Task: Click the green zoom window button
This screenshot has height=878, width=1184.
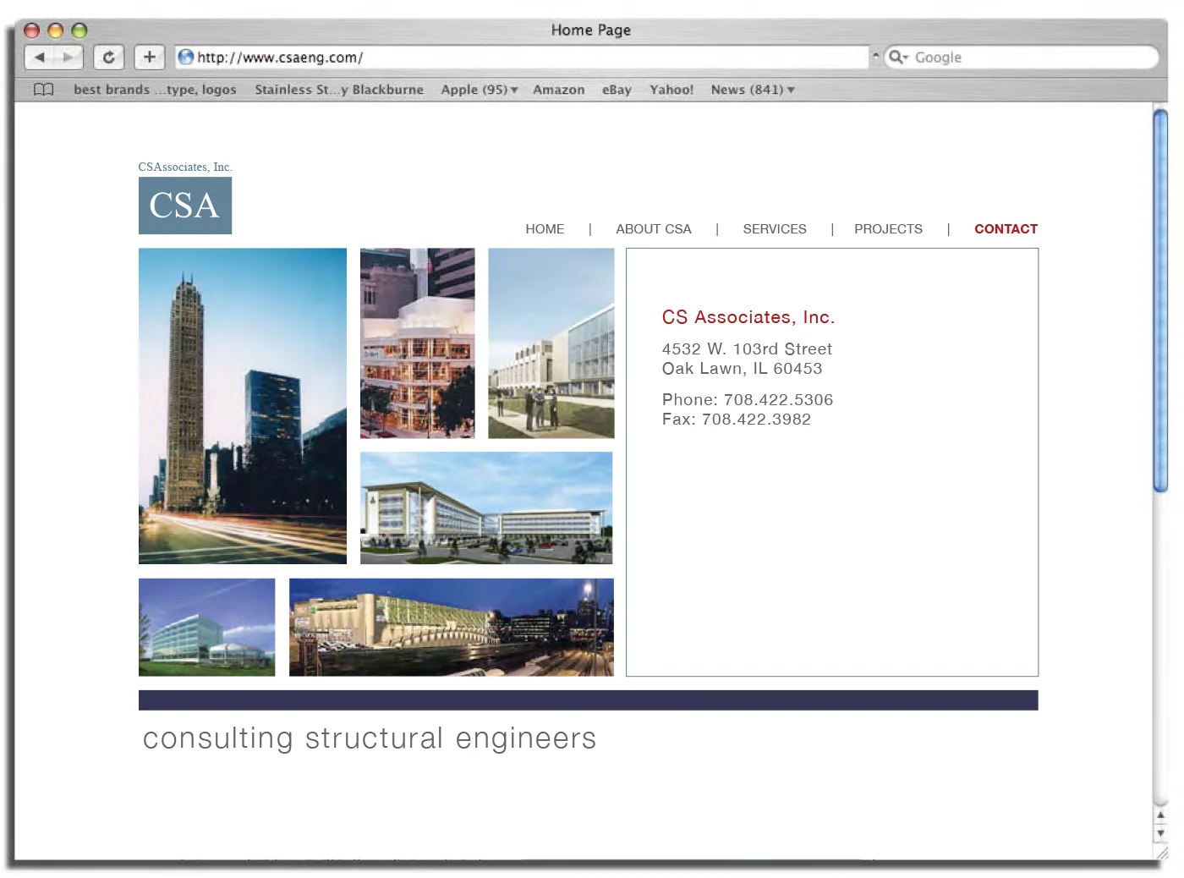Action: click(79, 30)
